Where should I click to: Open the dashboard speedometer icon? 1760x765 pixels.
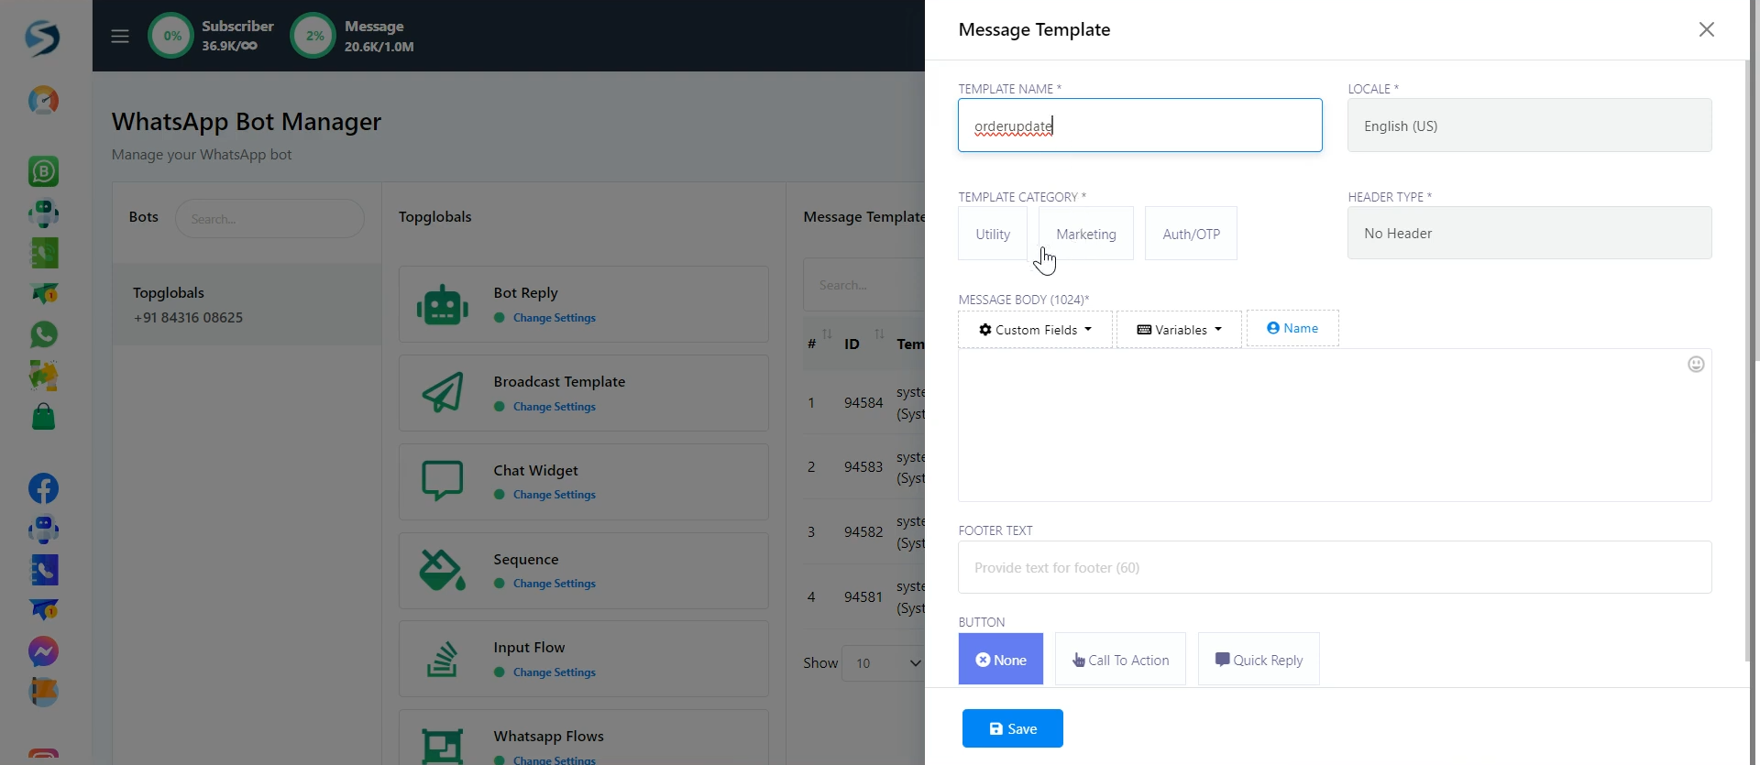[x=43, y=101]
